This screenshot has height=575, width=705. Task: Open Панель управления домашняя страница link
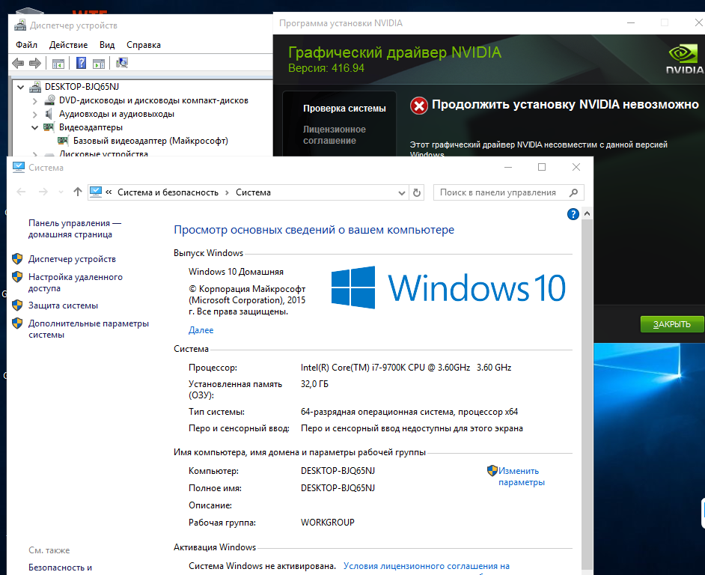[75, 228]
